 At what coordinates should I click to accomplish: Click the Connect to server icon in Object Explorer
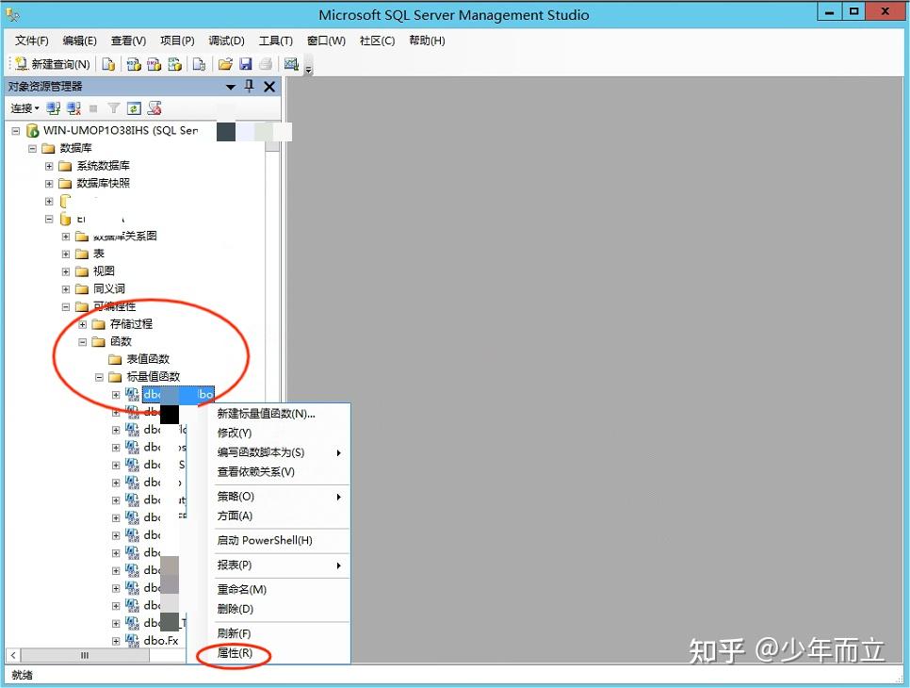52,107
